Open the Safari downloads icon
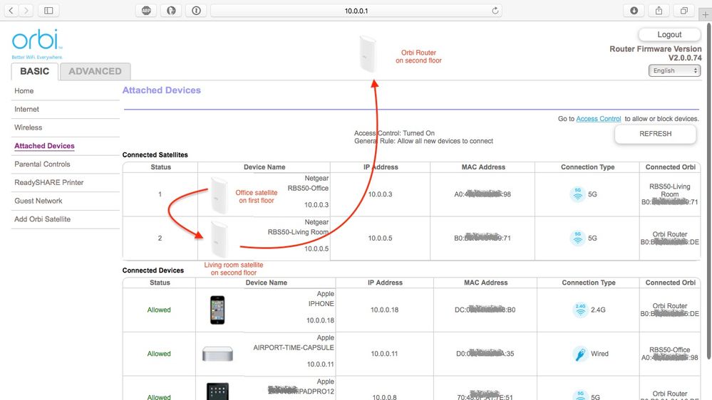712x400 pixels. [634, 11]
